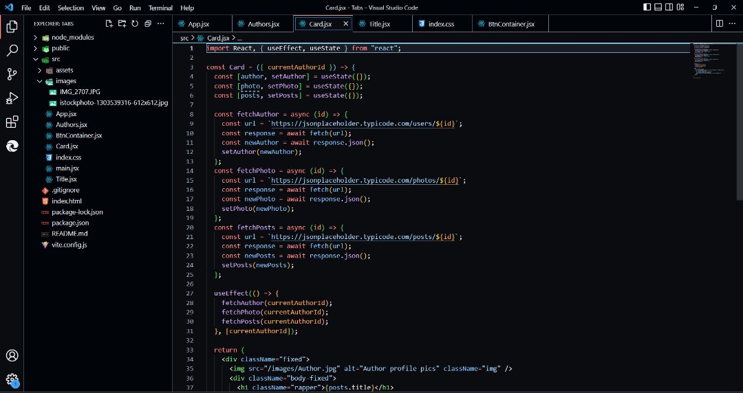Follow the jsonplaceholder photos URL link
The image size is (743, 393).
366,180
